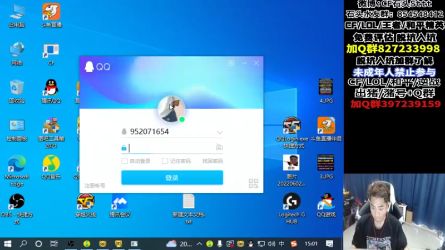The image size is (445, 250).
Task: Open the 找回密码 link
Action: coord(212,161)
